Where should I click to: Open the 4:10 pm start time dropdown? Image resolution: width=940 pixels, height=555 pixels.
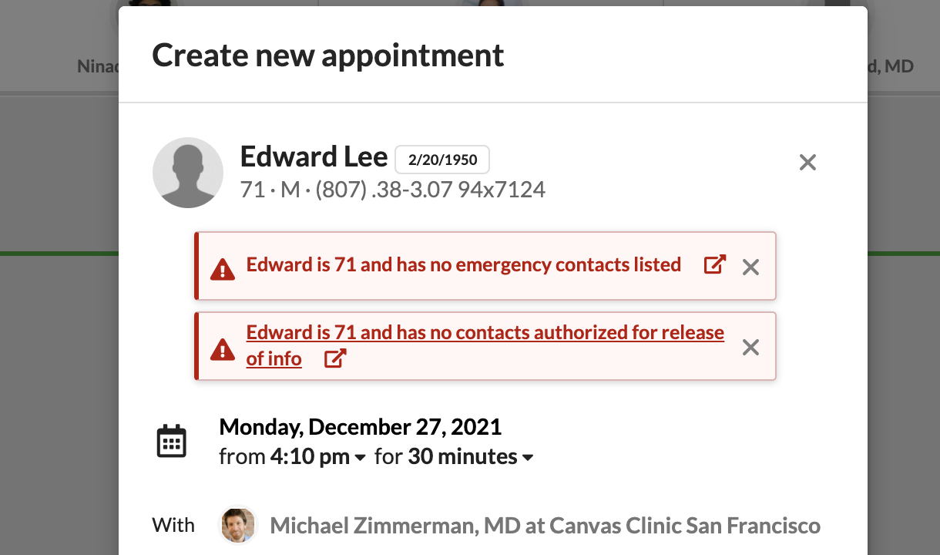[317, 457]
